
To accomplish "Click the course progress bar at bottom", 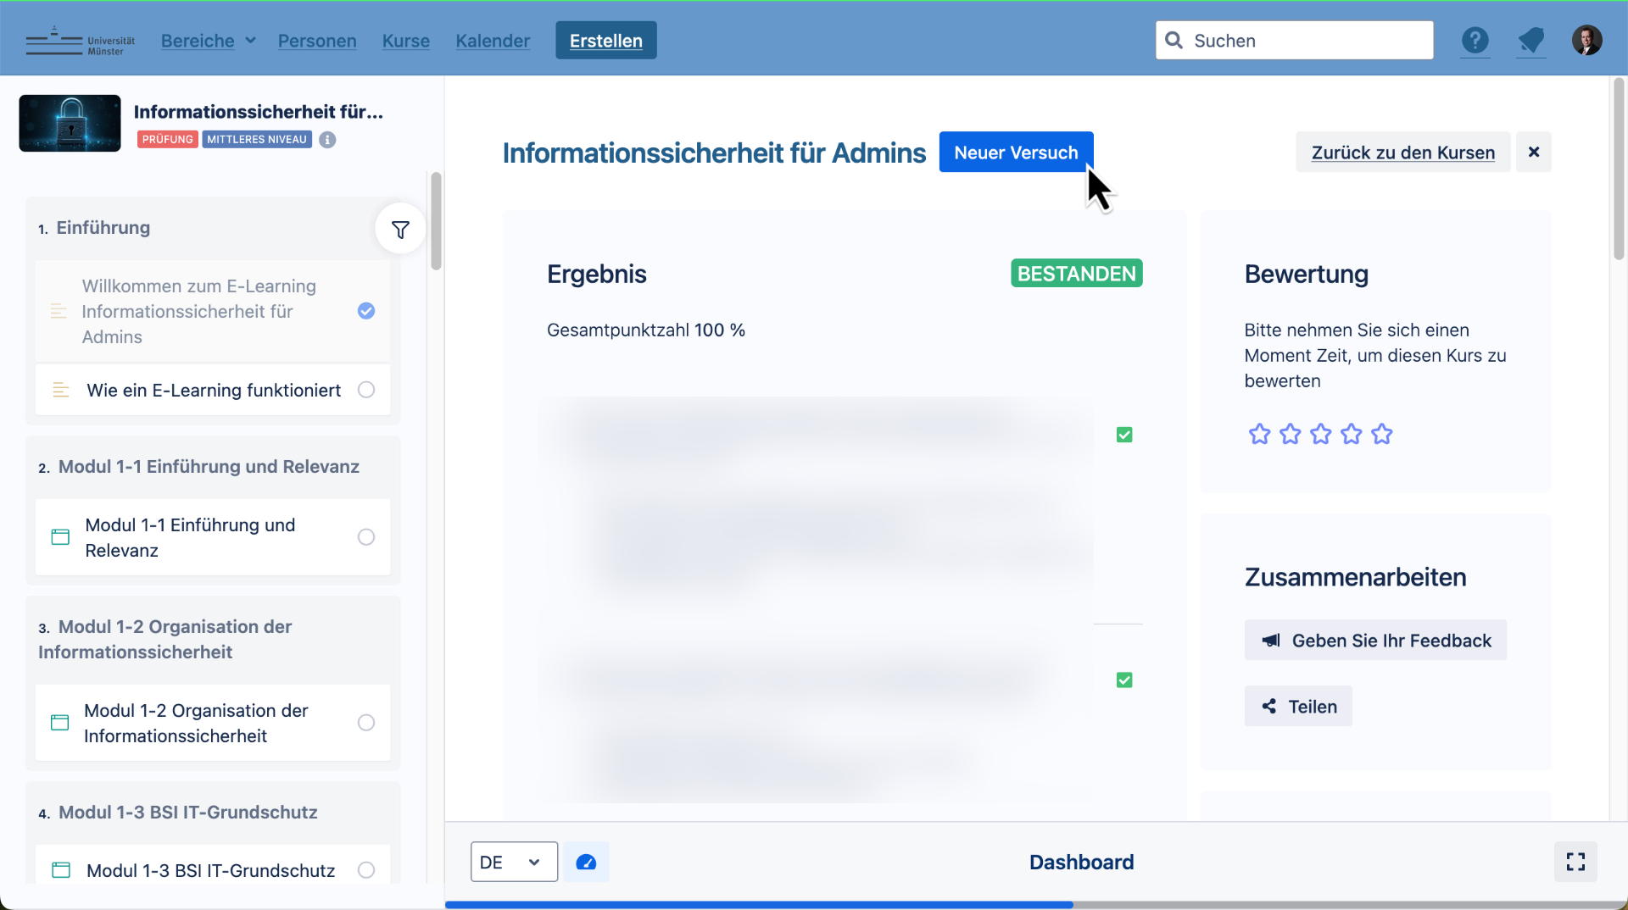I will (1036, 905).
